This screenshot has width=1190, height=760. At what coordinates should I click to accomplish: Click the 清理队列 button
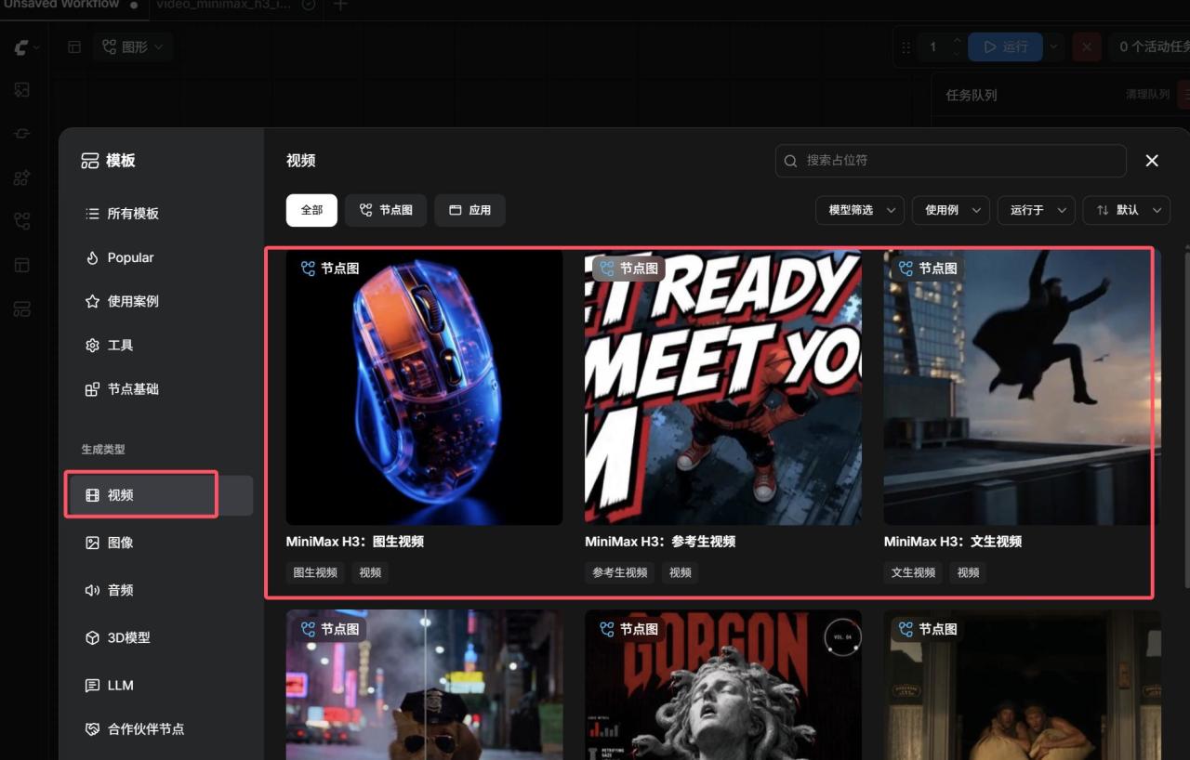1147,95
